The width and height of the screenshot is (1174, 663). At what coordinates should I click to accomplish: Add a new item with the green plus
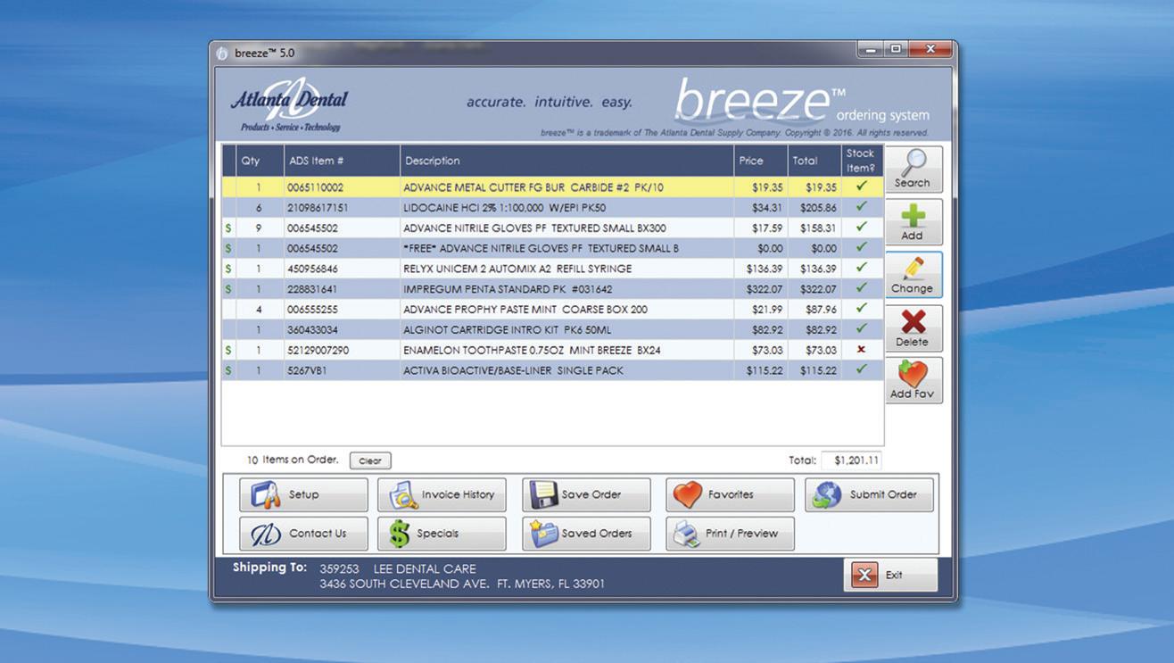tap(914, 221)
